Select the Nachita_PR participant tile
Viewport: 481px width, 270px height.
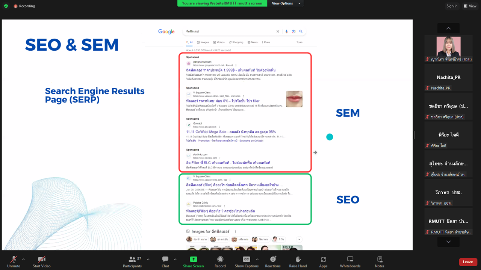pyautogui.click(x=448, y=77)
